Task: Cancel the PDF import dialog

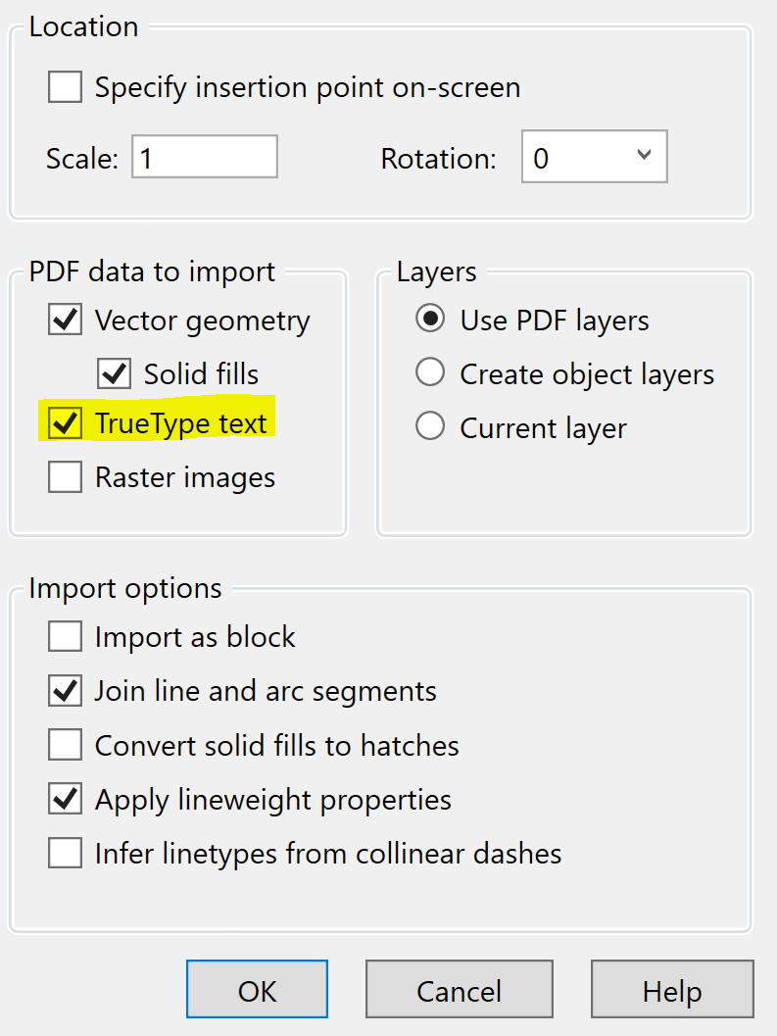Action: [x=459, y=989]
